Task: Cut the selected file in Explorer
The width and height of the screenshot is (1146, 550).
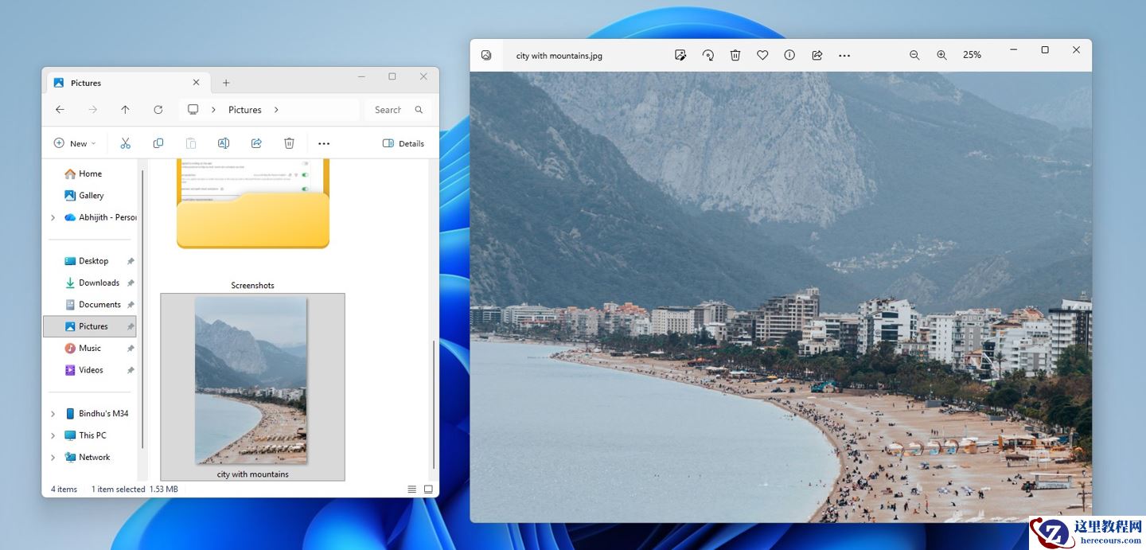Action: (125, 142)
